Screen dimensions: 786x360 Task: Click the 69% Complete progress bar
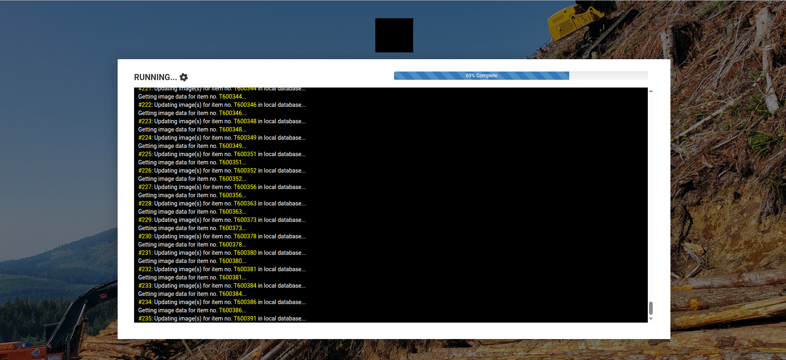(x=521, y=76)
